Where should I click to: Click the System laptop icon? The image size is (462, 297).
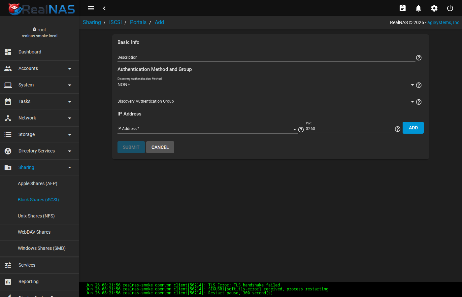tap(8, 85)
